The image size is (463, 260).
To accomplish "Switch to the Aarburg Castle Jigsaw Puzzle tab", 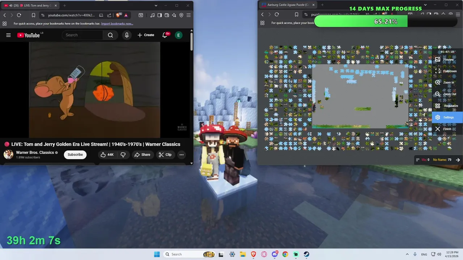I will click(x=288, y=5).
